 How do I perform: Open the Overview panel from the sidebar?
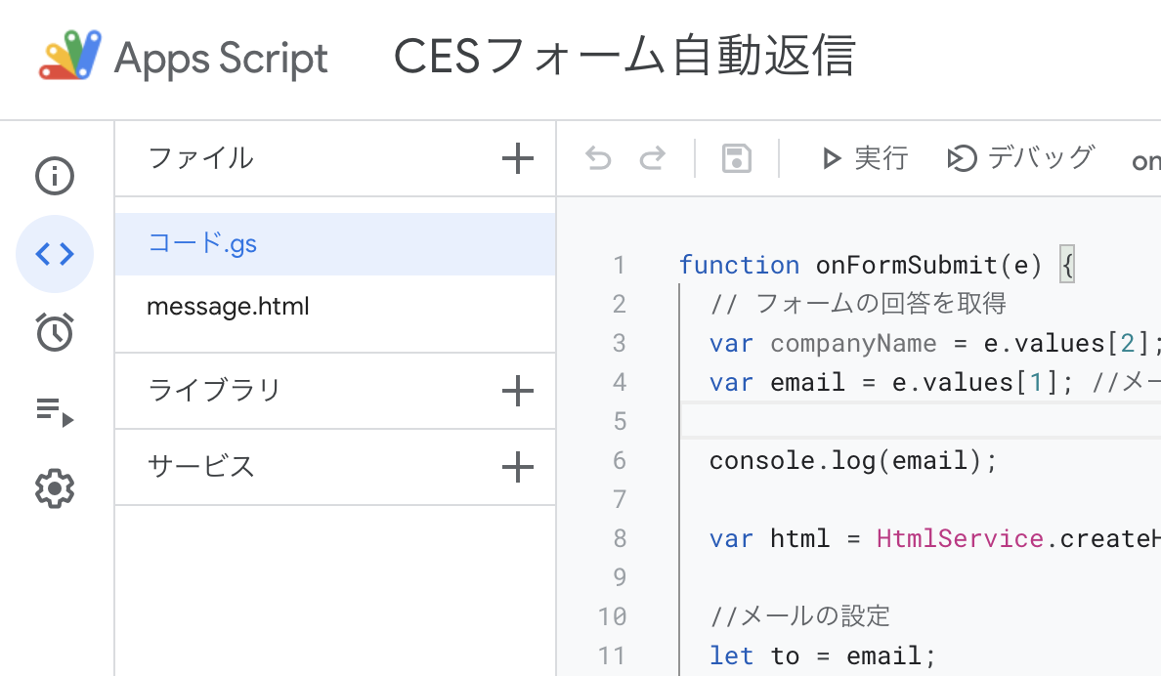[x=54, y=176]
